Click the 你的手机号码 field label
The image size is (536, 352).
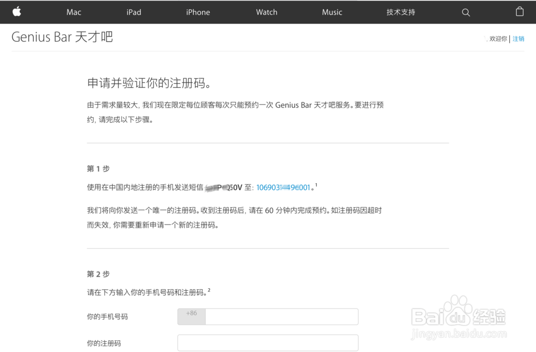107,317
